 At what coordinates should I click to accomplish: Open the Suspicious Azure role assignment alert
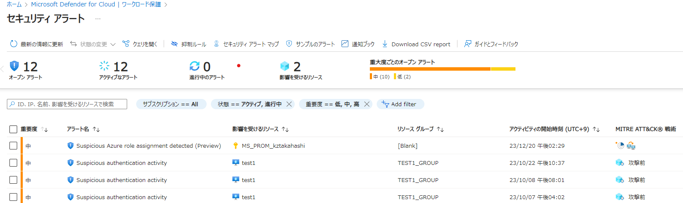pos(148,146)
